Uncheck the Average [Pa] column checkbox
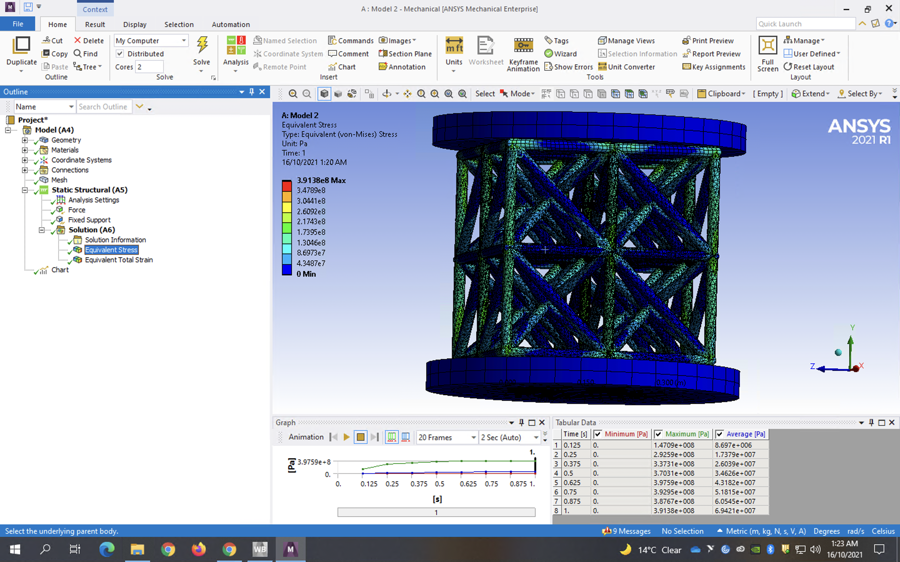The height and width of the screenshot is (562, 900). 720,434
